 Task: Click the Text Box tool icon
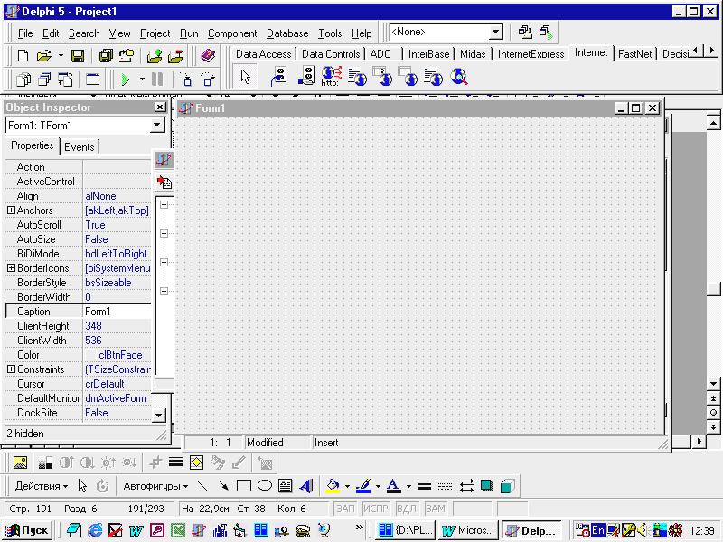285,486
